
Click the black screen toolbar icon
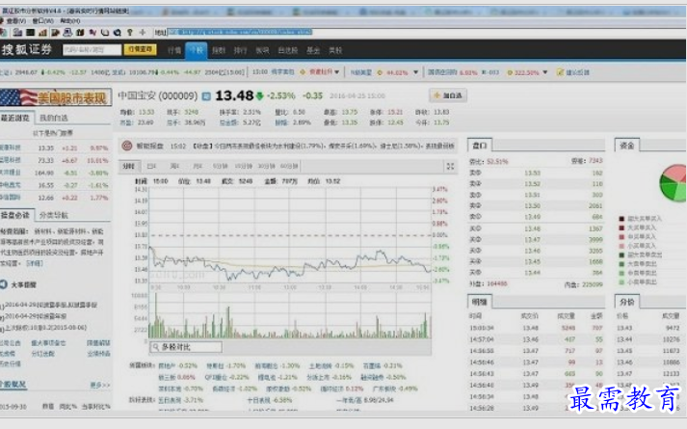pos(30,33)
